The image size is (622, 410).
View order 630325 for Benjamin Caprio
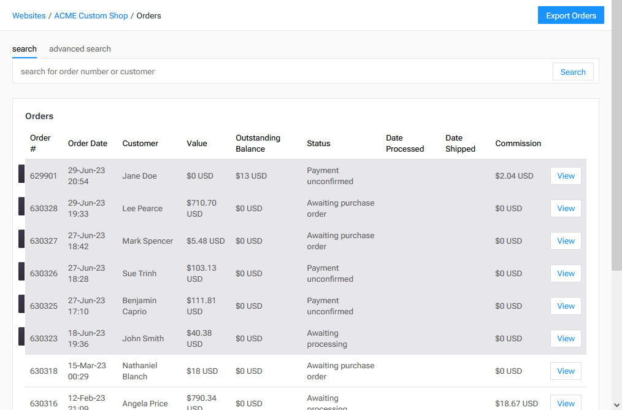tap(565, 306)
